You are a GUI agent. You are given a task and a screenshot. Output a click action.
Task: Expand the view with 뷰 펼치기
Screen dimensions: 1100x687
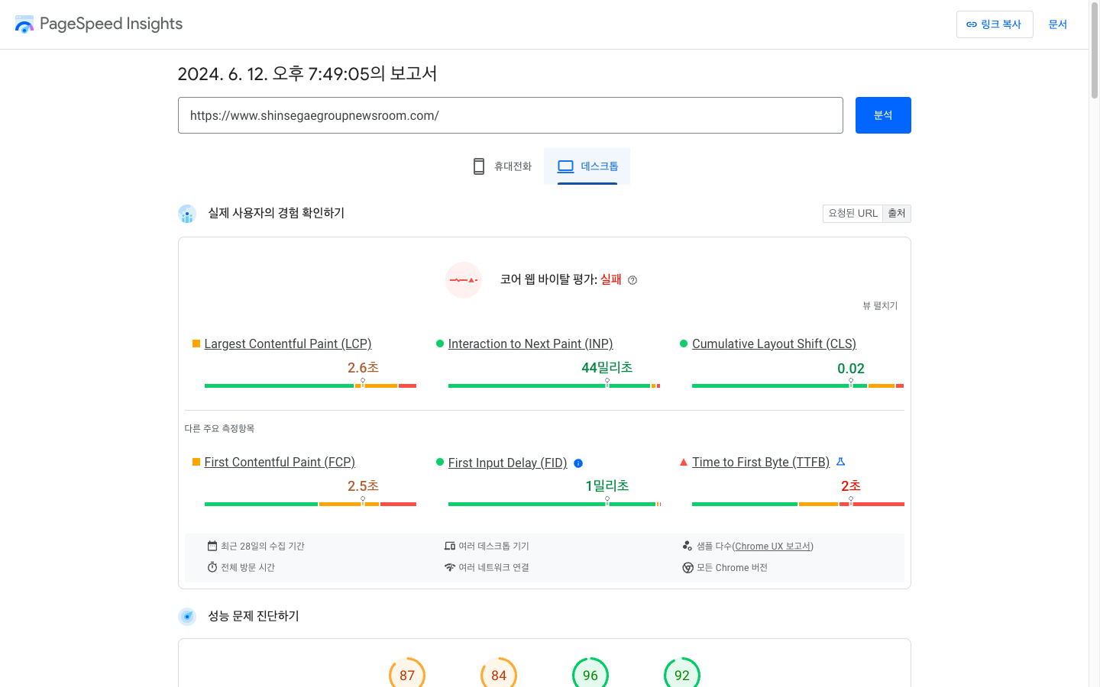880,305
